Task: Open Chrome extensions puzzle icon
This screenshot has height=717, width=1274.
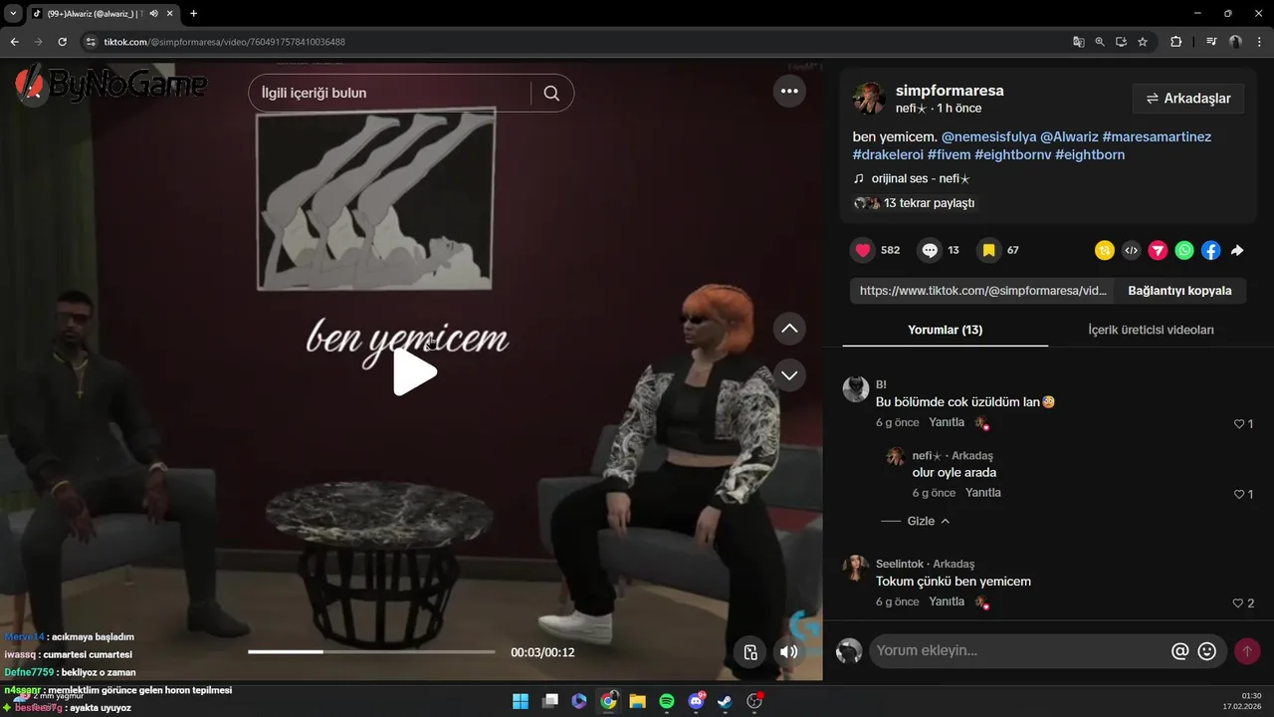Action: 1175,42
